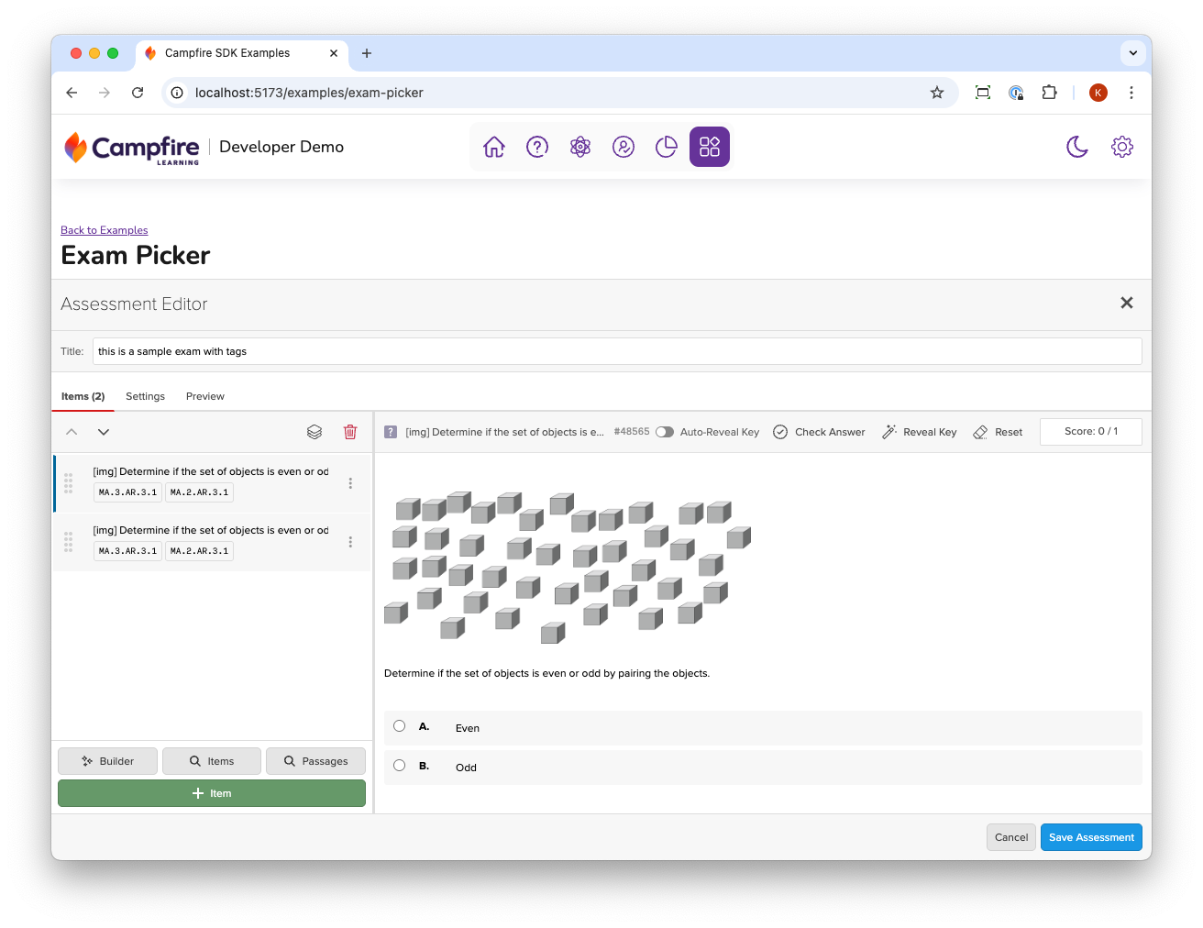Open settings gear in app header
Screen dimensions: 1203x928
(1122, 147)
